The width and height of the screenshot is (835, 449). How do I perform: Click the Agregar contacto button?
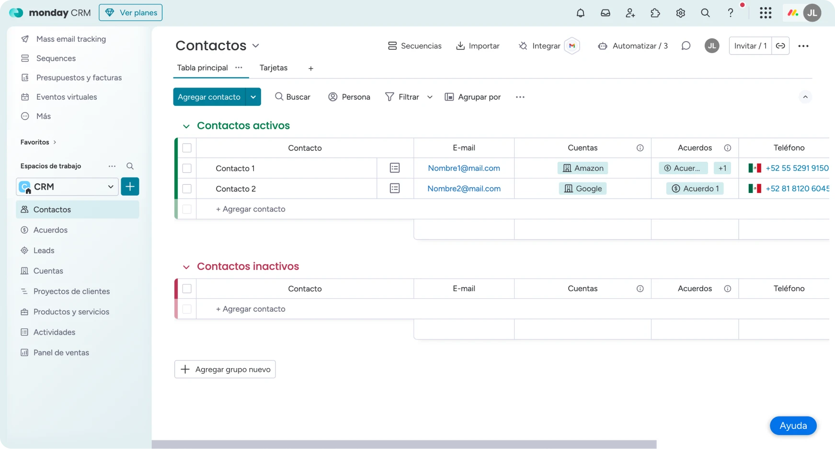209,97
